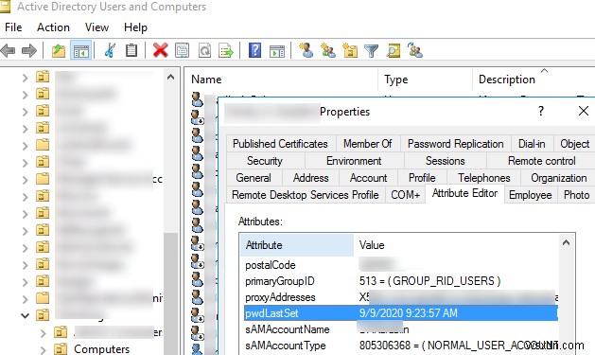Create a new group via toolbar icon

(328, 50)
